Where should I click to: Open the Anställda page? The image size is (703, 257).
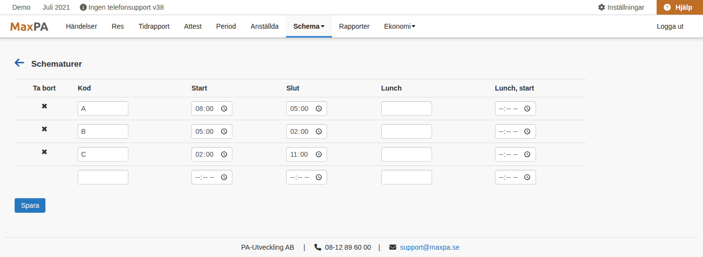(265, 26)
